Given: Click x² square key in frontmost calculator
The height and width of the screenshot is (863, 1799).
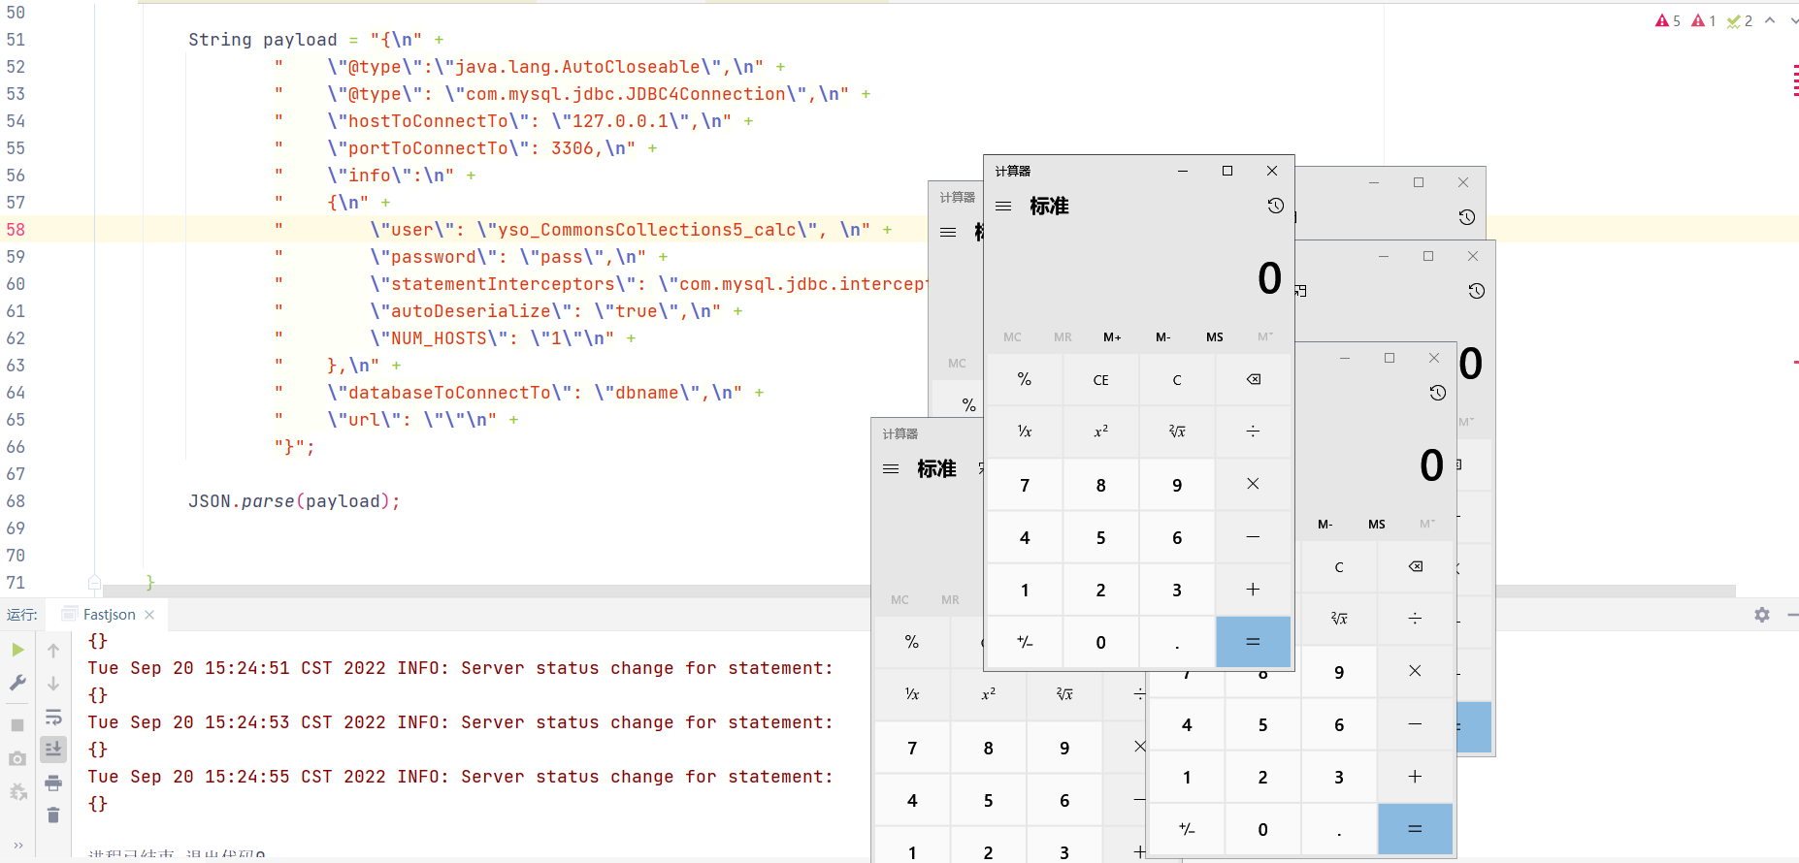Looking at the screenshot, I should click(1100, 431).
